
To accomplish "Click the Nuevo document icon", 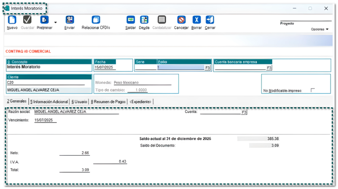I will 12,20.
